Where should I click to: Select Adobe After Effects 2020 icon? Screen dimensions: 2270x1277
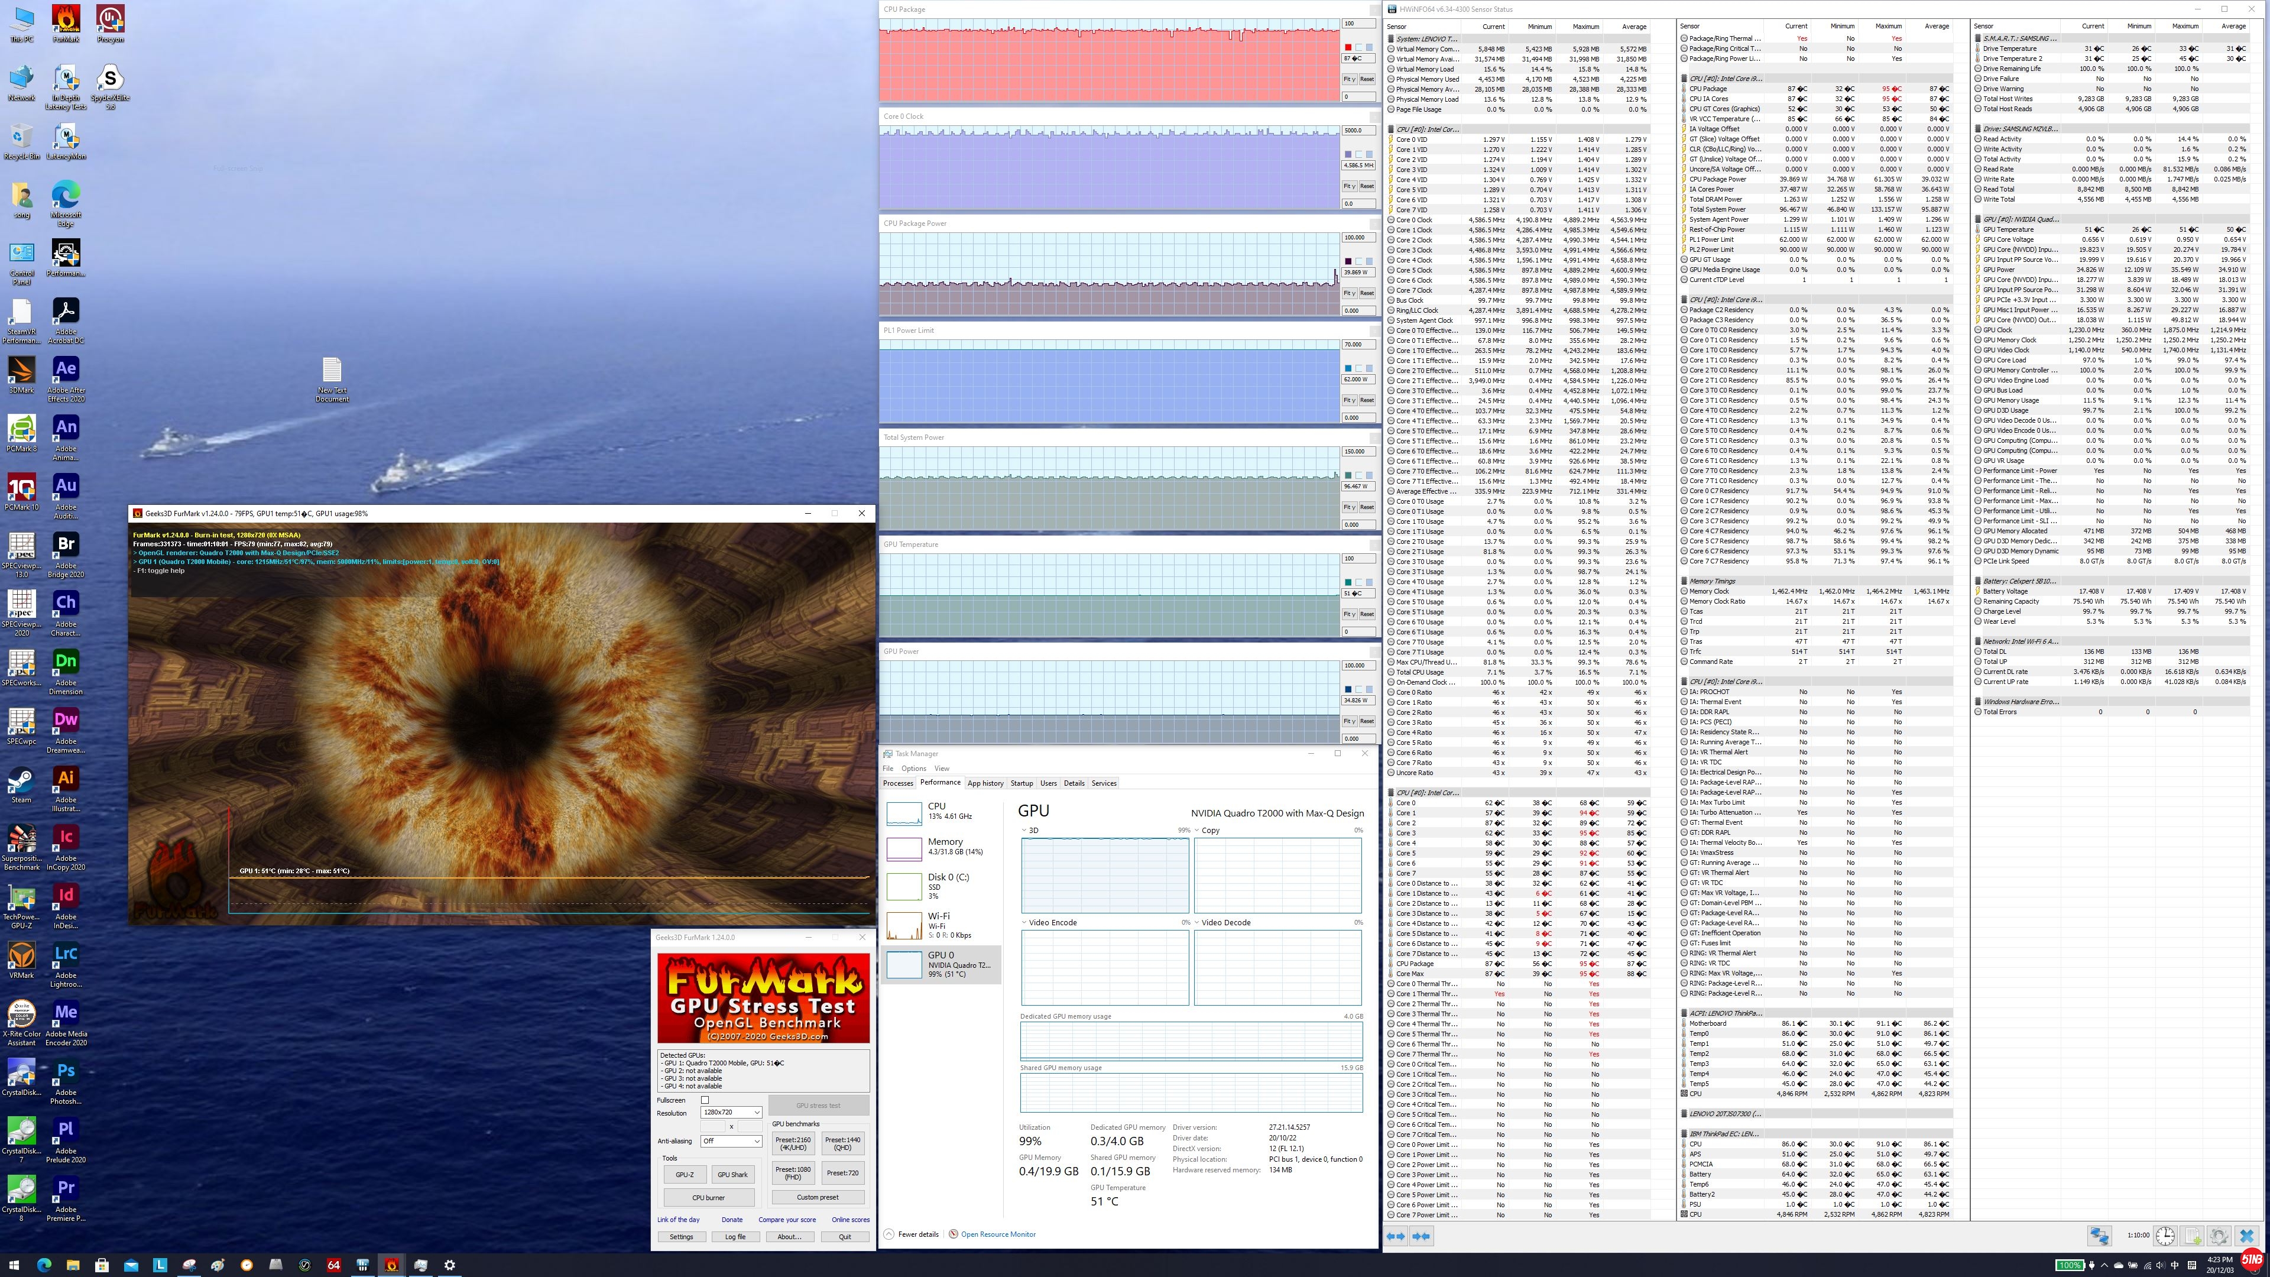tap(65, 379)
